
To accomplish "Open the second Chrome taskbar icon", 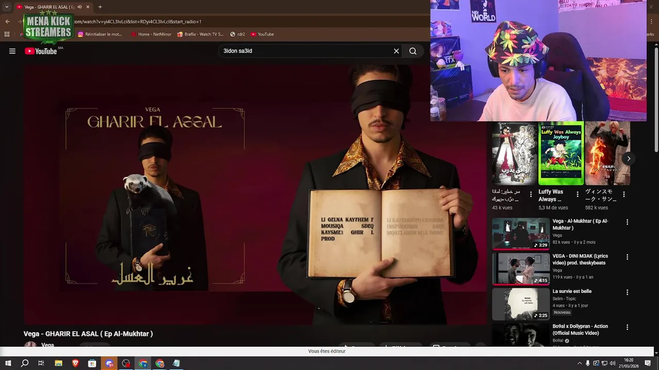I will pyautogui.click(x=160, y=363).
